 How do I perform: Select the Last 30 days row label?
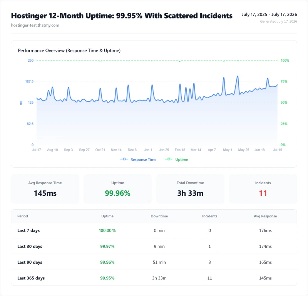(30, 246)
